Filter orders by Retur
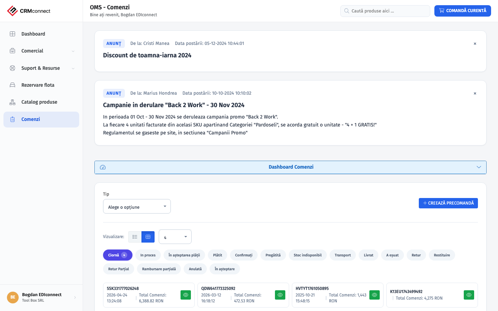The height and width of the screenshot is (311, 498). [416, 255]
